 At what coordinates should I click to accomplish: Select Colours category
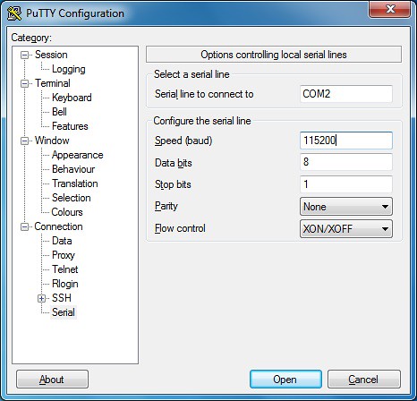pos(67,212)
